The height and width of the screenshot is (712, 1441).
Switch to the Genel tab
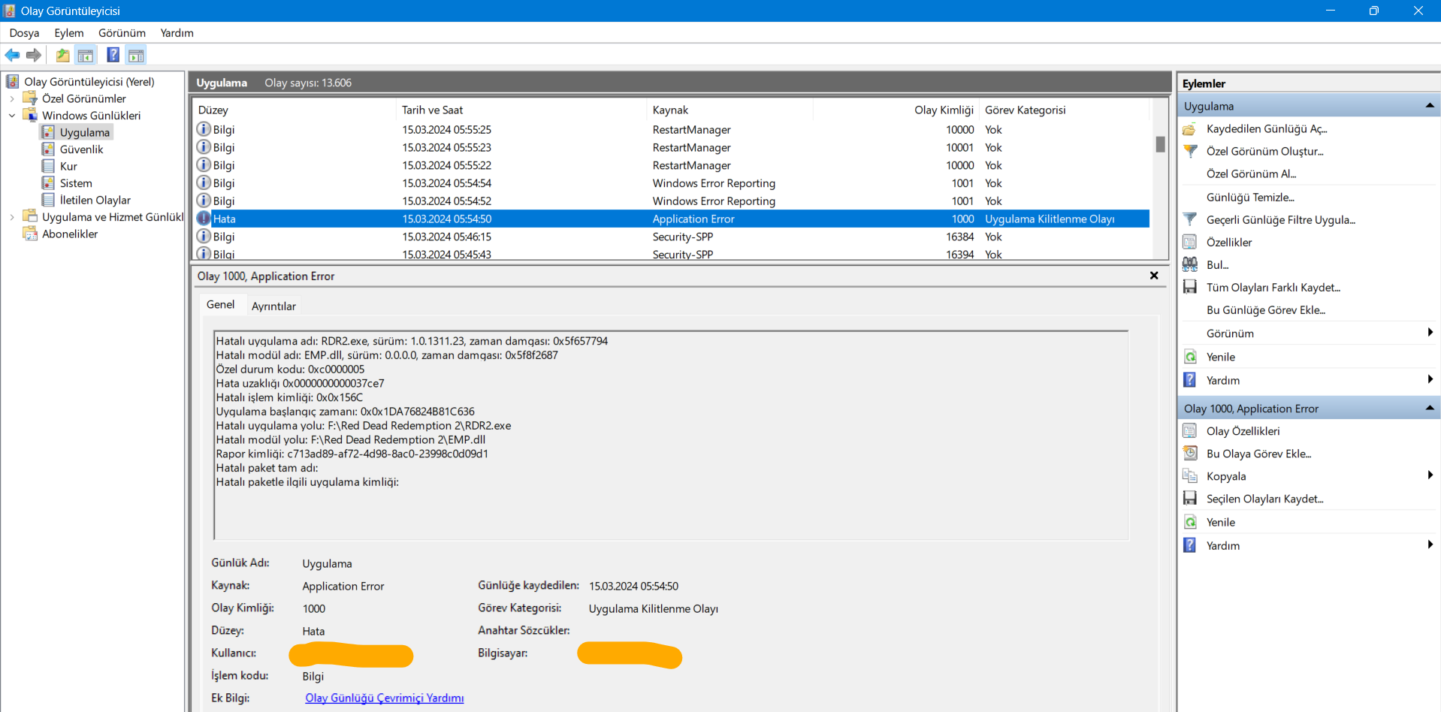coord(220,304)
